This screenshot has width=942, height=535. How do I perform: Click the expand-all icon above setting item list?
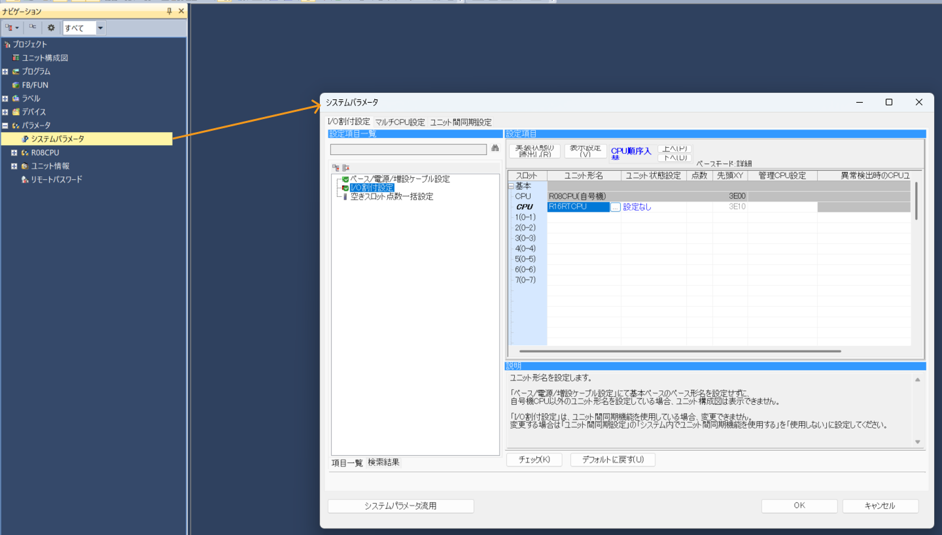tap(336, 167)
